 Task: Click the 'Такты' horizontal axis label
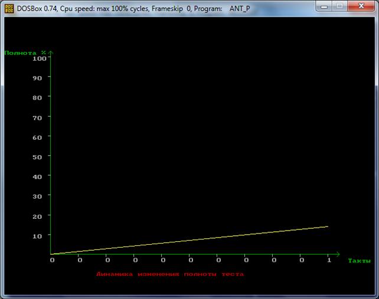point(359,261)
